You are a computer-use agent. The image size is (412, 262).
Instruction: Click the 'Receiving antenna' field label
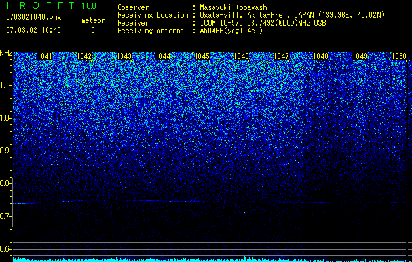tap(151, 31)
